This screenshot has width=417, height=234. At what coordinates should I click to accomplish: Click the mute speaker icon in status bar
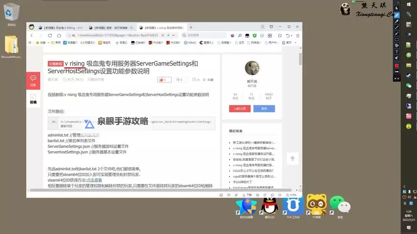pos(280,195)
